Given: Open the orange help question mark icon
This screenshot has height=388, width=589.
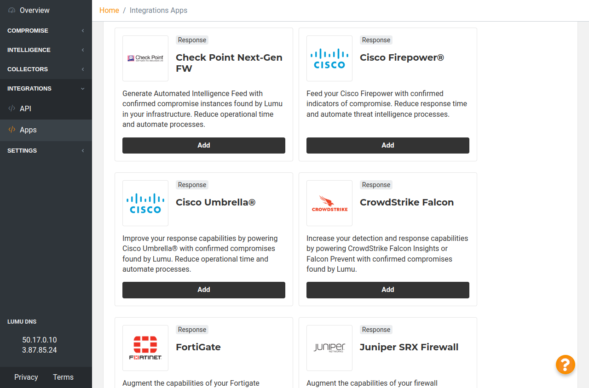Looking at the screenshot, I should 566,365.
